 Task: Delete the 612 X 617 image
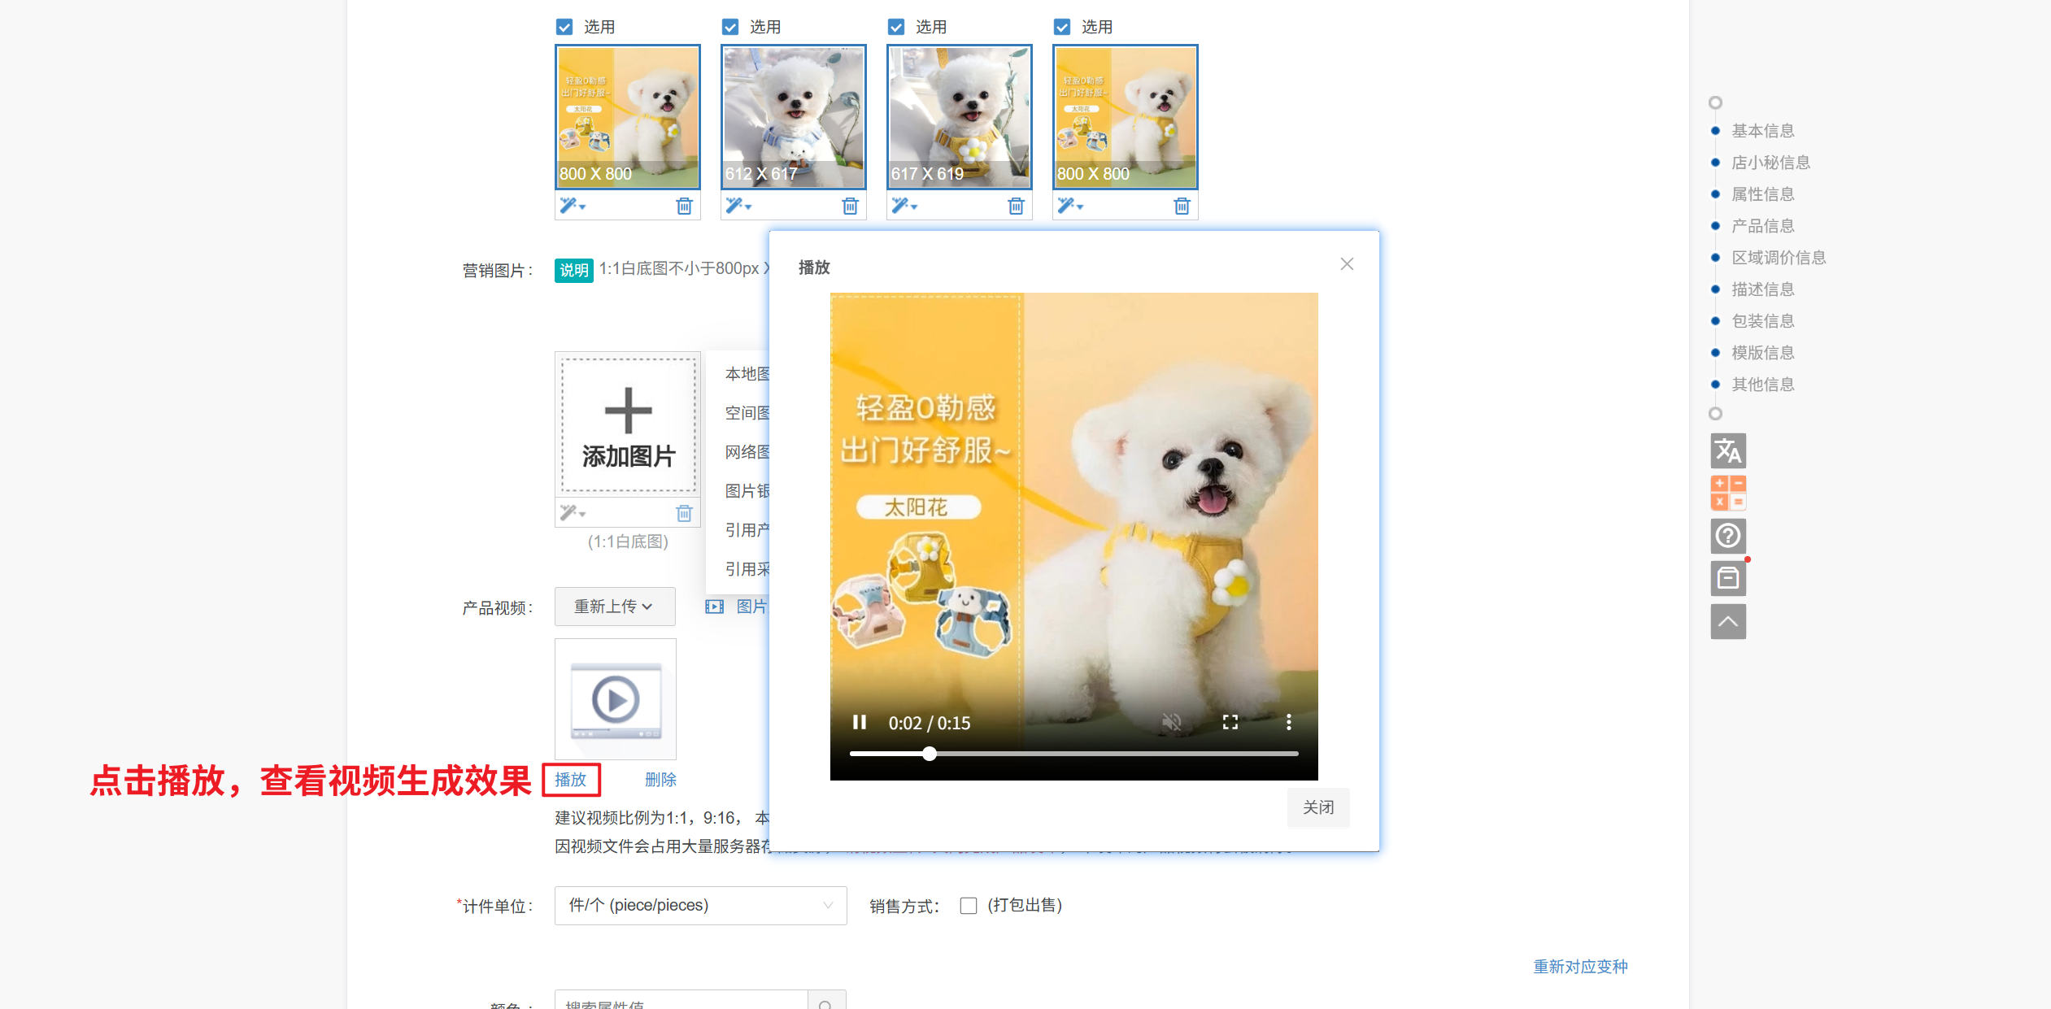[x=850, y=207]
